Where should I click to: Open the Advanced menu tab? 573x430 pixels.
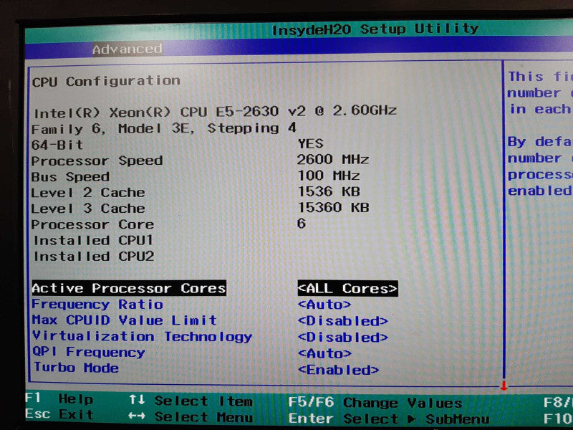pos(127,49)
